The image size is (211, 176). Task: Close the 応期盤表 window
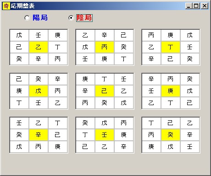point(205,6)
